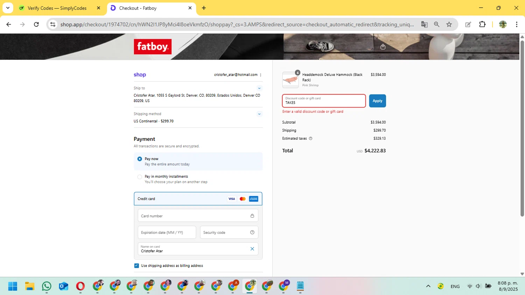Open File Explorer from the taskbar
This screenshot has width=525, height=295.
[30, 286]
